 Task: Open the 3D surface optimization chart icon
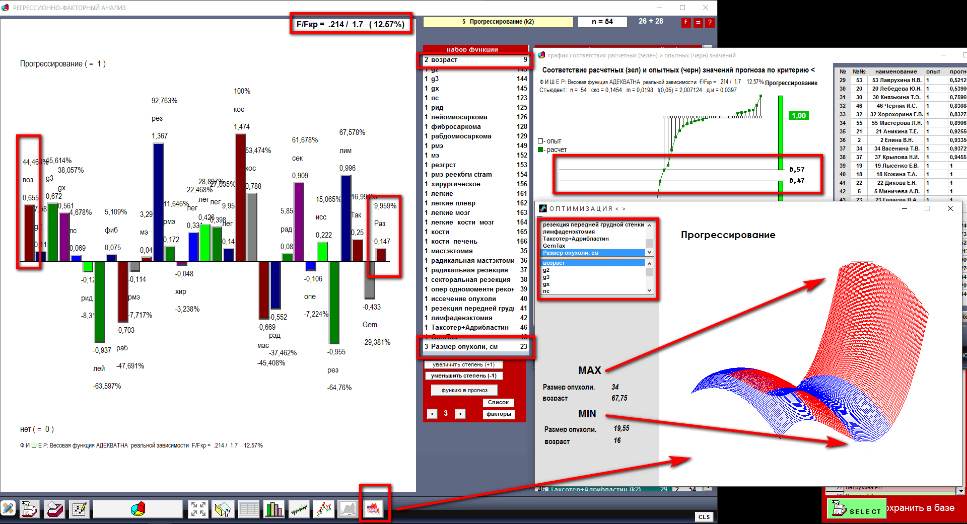[x=373, y=509]
